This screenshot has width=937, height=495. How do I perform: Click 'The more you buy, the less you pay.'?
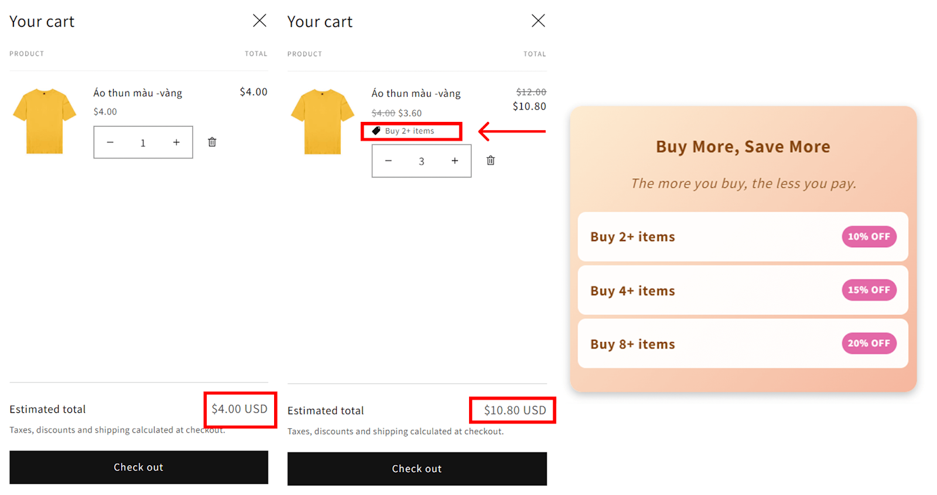(743, 183)
